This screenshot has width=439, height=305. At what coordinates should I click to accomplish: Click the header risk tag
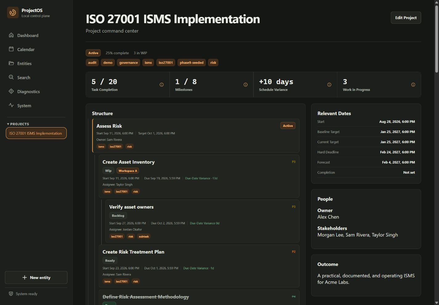click(x=213, y=63)
